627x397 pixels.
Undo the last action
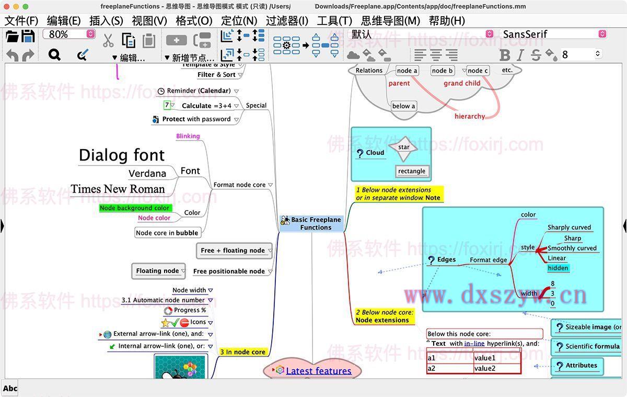(12, 55)
